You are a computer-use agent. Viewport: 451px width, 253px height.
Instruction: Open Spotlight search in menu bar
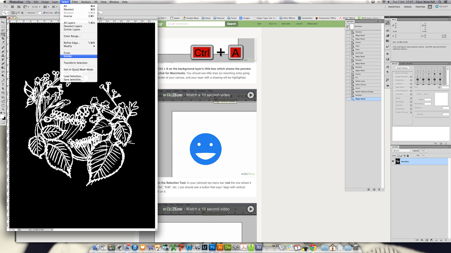click(x=439, y=2)
